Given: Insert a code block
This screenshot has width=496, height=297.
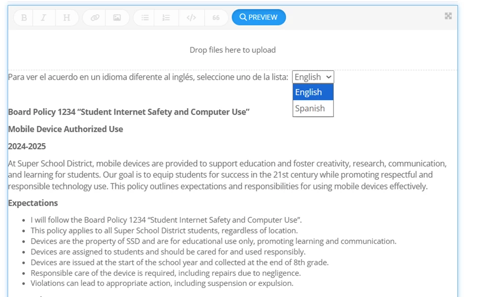Looking at the screenshot, I should tap(192, 17).
